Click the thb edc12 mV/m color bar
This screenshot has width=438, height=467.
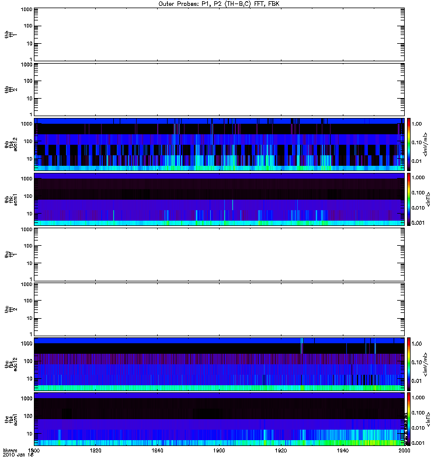coord(409,144)
